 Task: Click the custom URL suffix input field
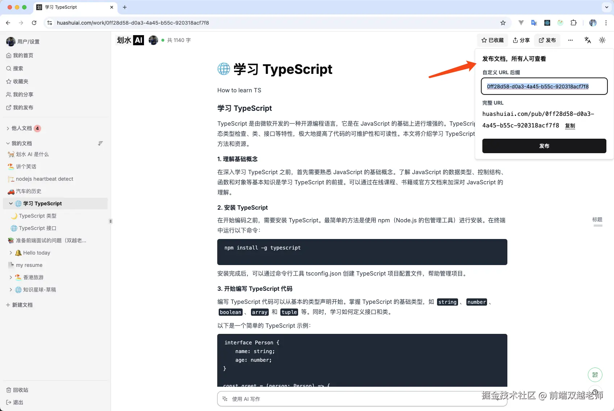pos(544,86)
